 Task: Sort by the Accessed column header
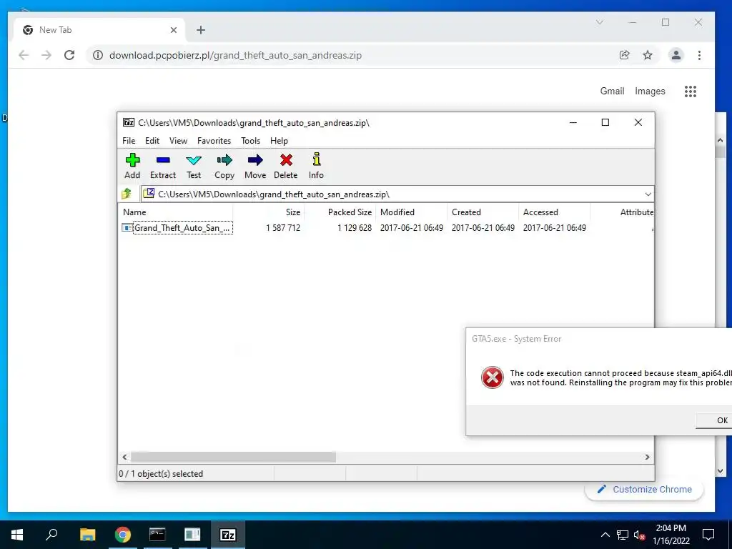point(554,212)
